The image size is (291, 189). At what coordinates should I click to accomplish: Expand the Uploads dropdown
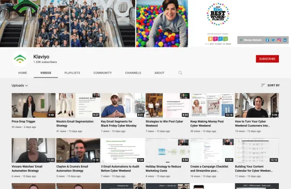[20, 85]
